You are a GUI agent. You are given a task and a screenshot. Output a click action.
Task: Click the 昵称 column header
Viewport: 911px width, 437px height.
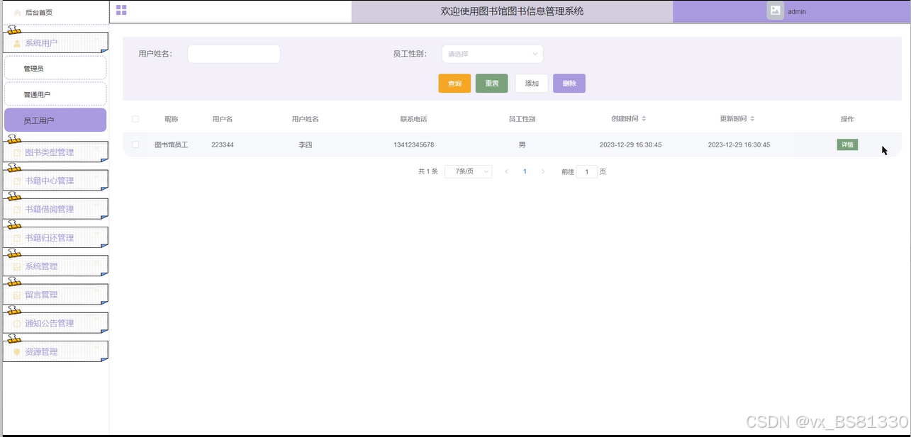click(x=172, y=119)
